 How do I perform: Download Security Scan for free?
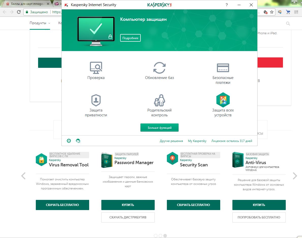pos(193,205)
